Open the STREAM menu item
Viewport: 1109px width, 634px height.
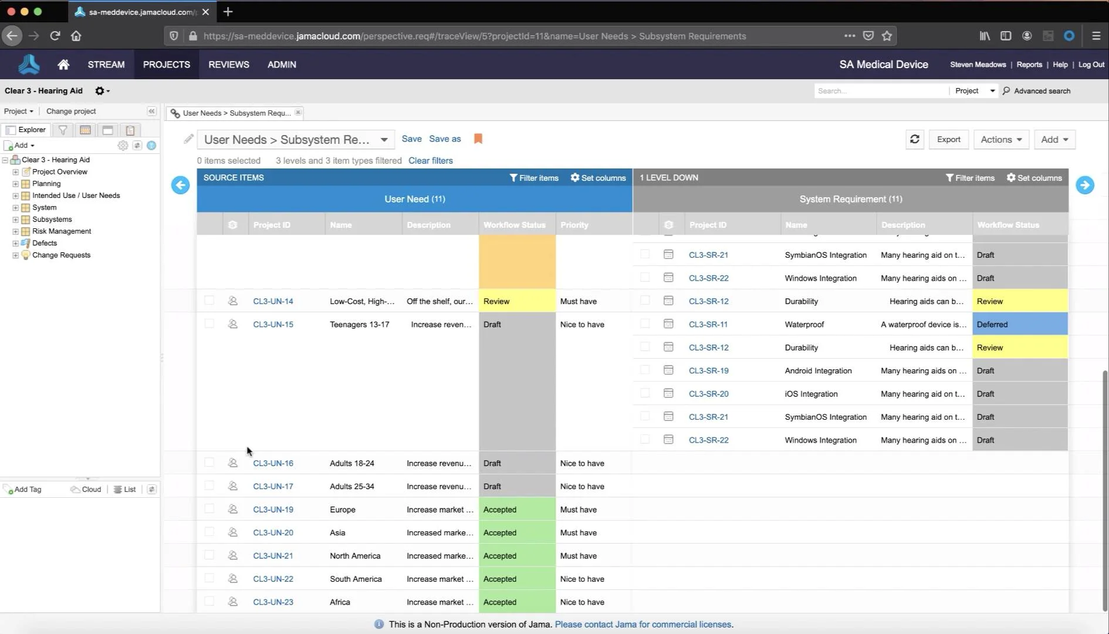(x=106, y=65)
